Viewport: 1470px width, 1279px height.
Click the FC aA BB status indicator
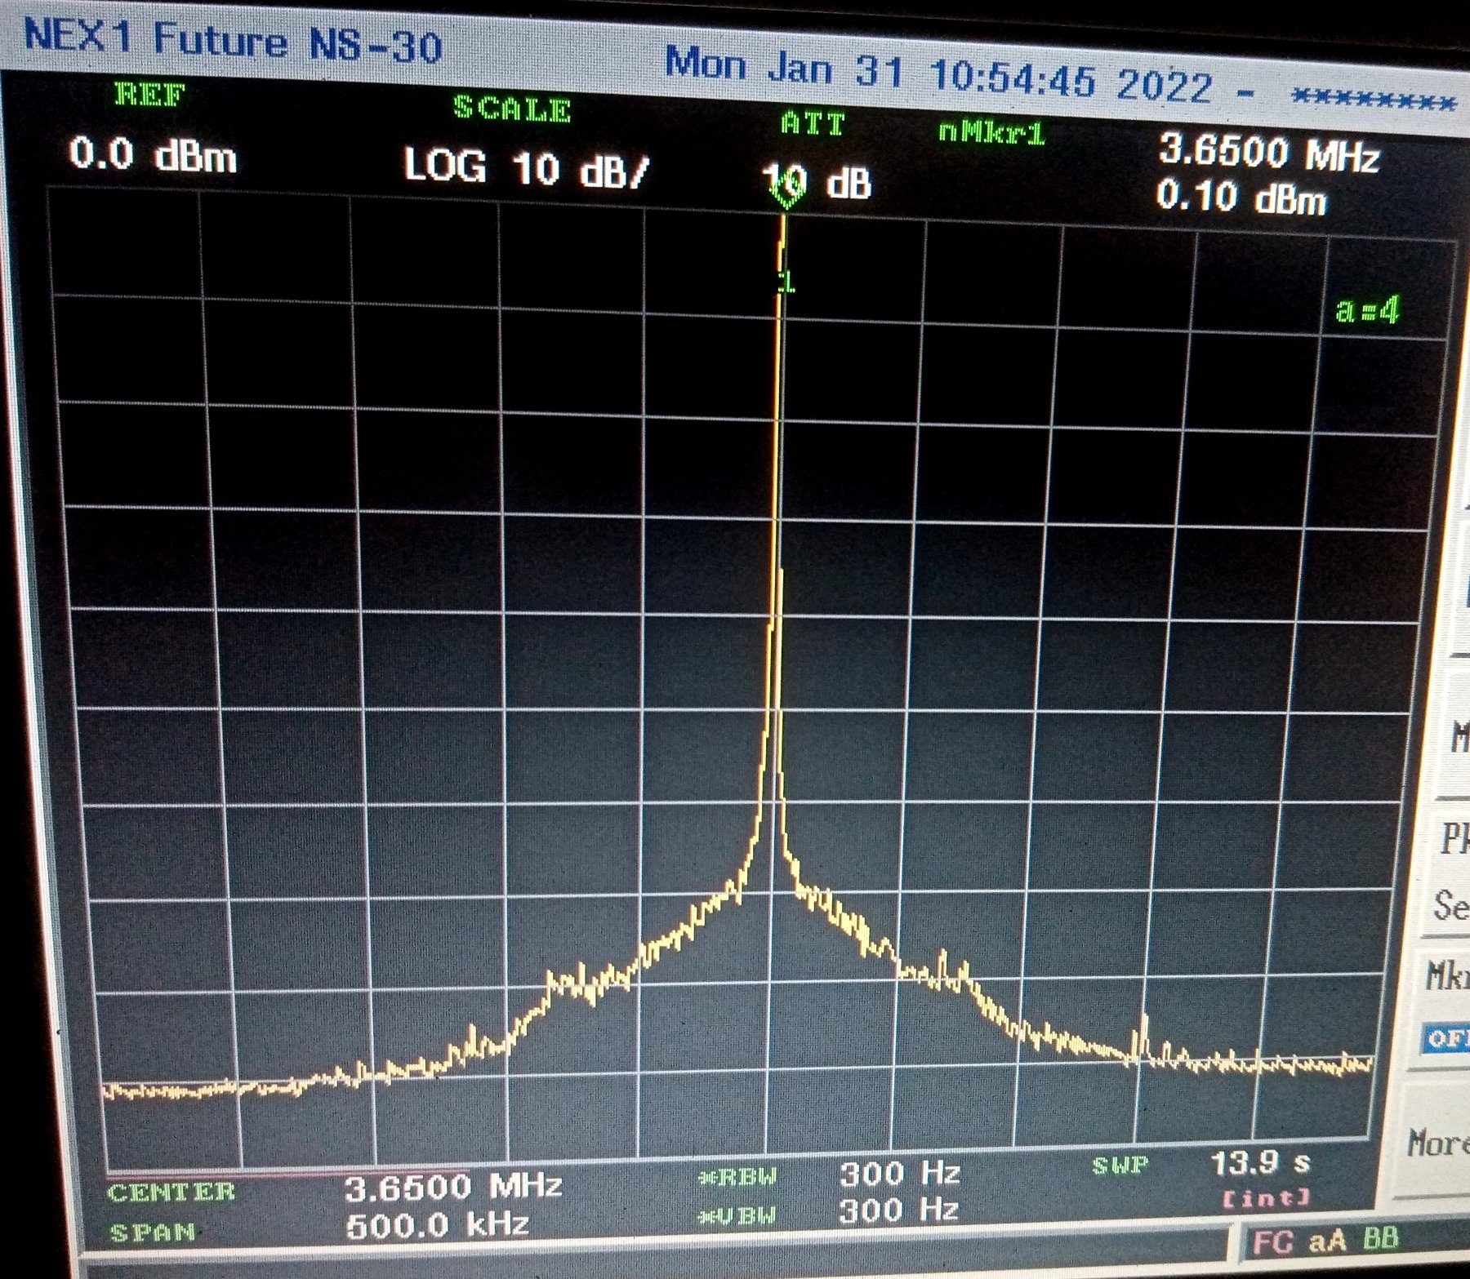click(x=1324, y=1241)
